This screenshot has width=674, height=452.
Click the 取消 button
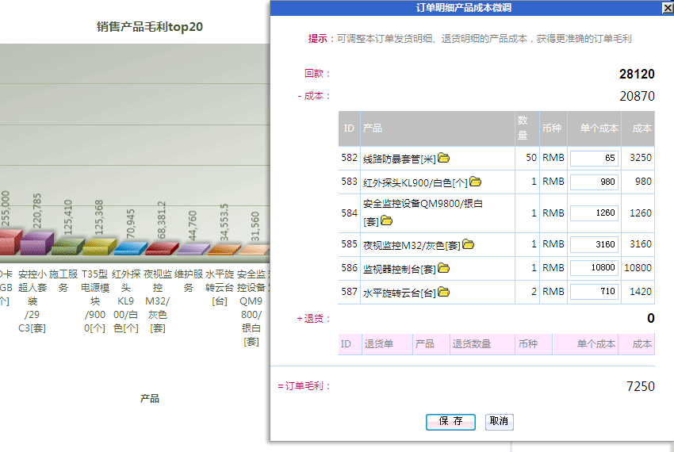point(499,421)
